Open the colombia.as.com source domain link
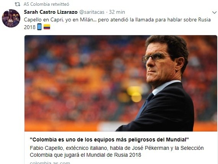Screen dimensions: 218x164 50,162
